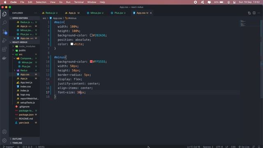Expand the Outline section
This screenshot has height=148, width=263.
pyautogui.click(x=17, y=139)
